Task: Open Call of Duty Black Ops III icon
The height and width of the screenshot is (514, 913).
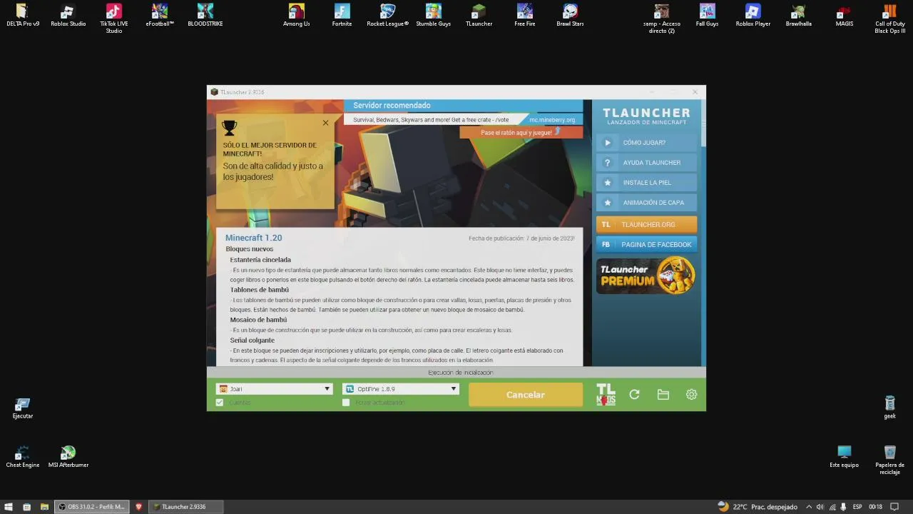Action: [x=890, y=19]
